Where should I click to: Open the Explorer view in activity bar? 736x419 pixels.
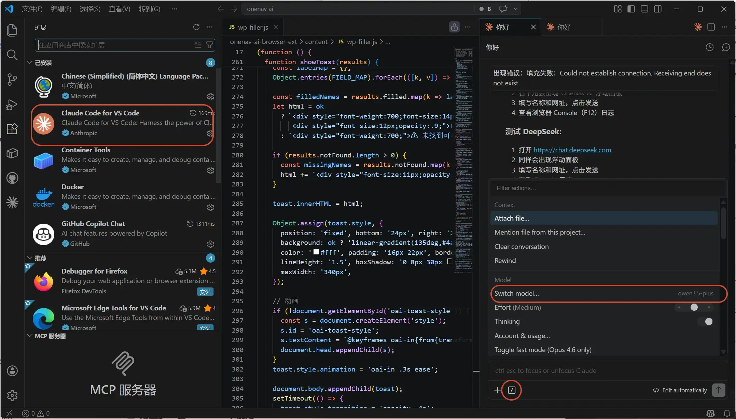pyautogui.click(x=12, y=30)
